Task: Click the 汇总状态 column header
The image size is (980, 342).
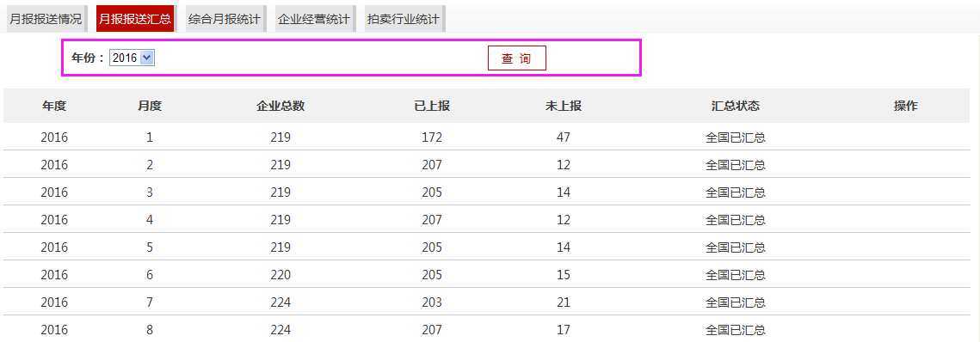Action: pyautogui.click(x=736, y=106)
